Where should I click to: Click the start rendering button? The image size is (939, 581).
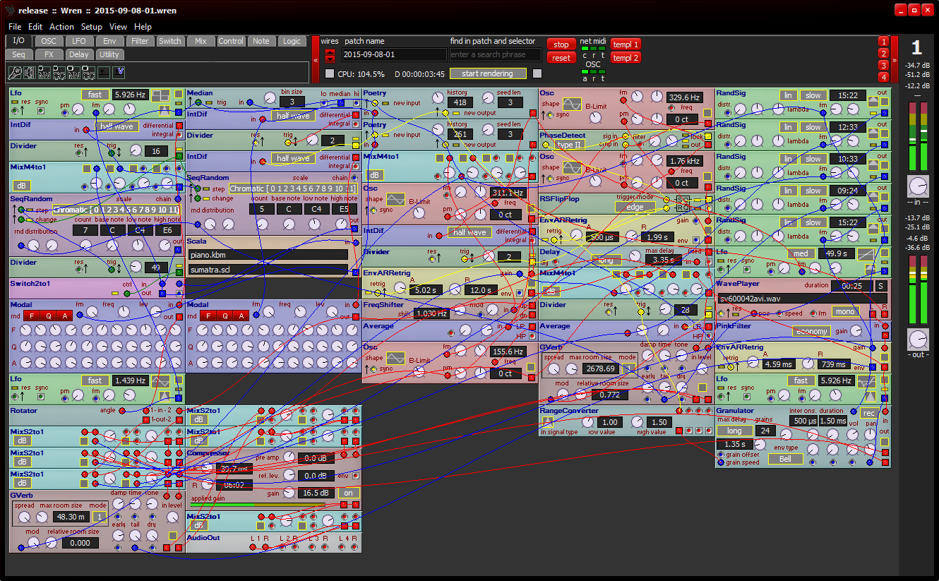[488, 73]
